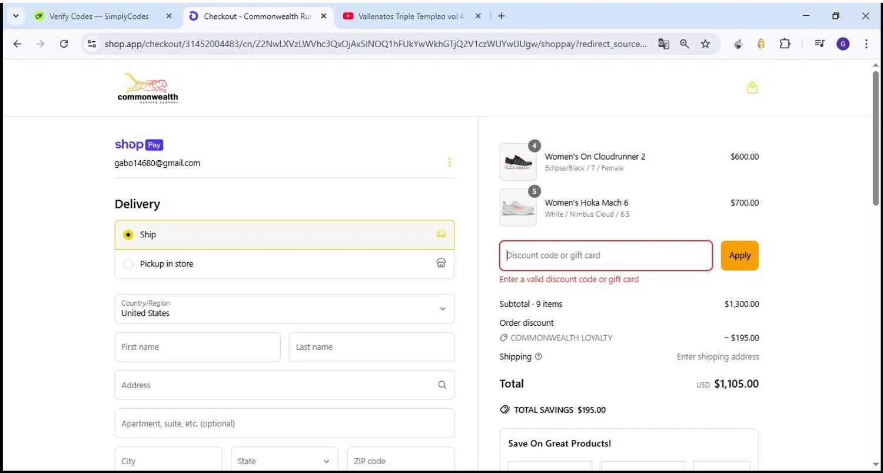The height and width of the screenshot is (473, 883).
Task: Go forward with the browser forward arrow
Action: click(x=40, y=44)
